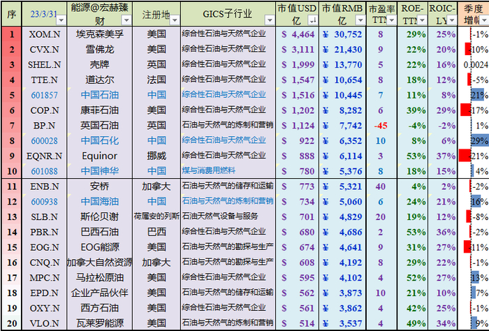Select company name EOG能源

[99, 248]
